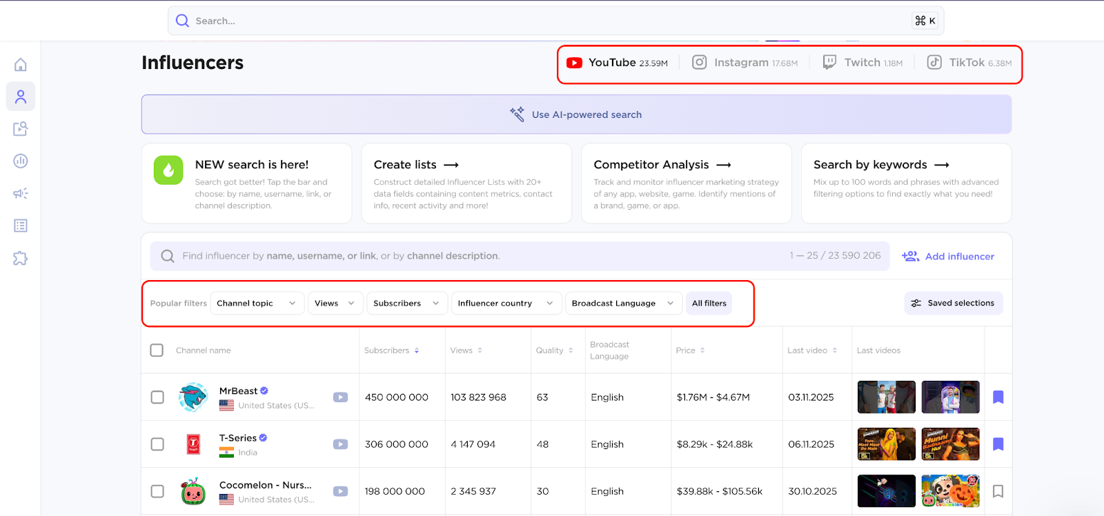1104x516 pixels.
Task: Bookmark the Cocomelon row
Action: click(998, 491)
